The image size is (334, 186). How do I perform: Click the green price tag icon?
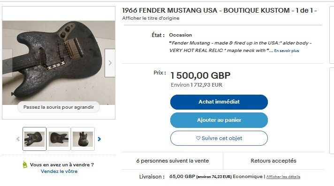click(x=25, y=164)
